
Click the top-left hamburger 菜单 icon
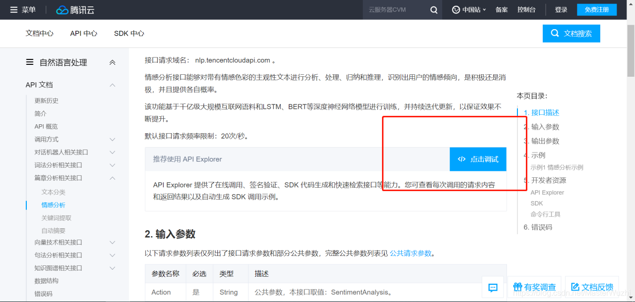13,9
